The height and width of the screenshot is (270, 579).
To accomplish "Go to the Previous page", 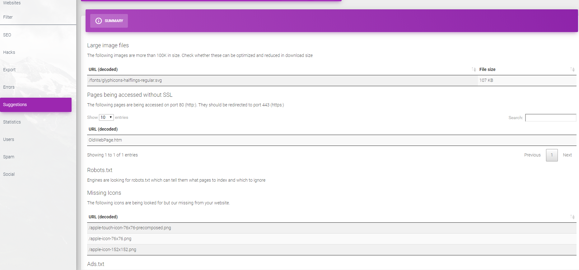I will tap(532, 155).
